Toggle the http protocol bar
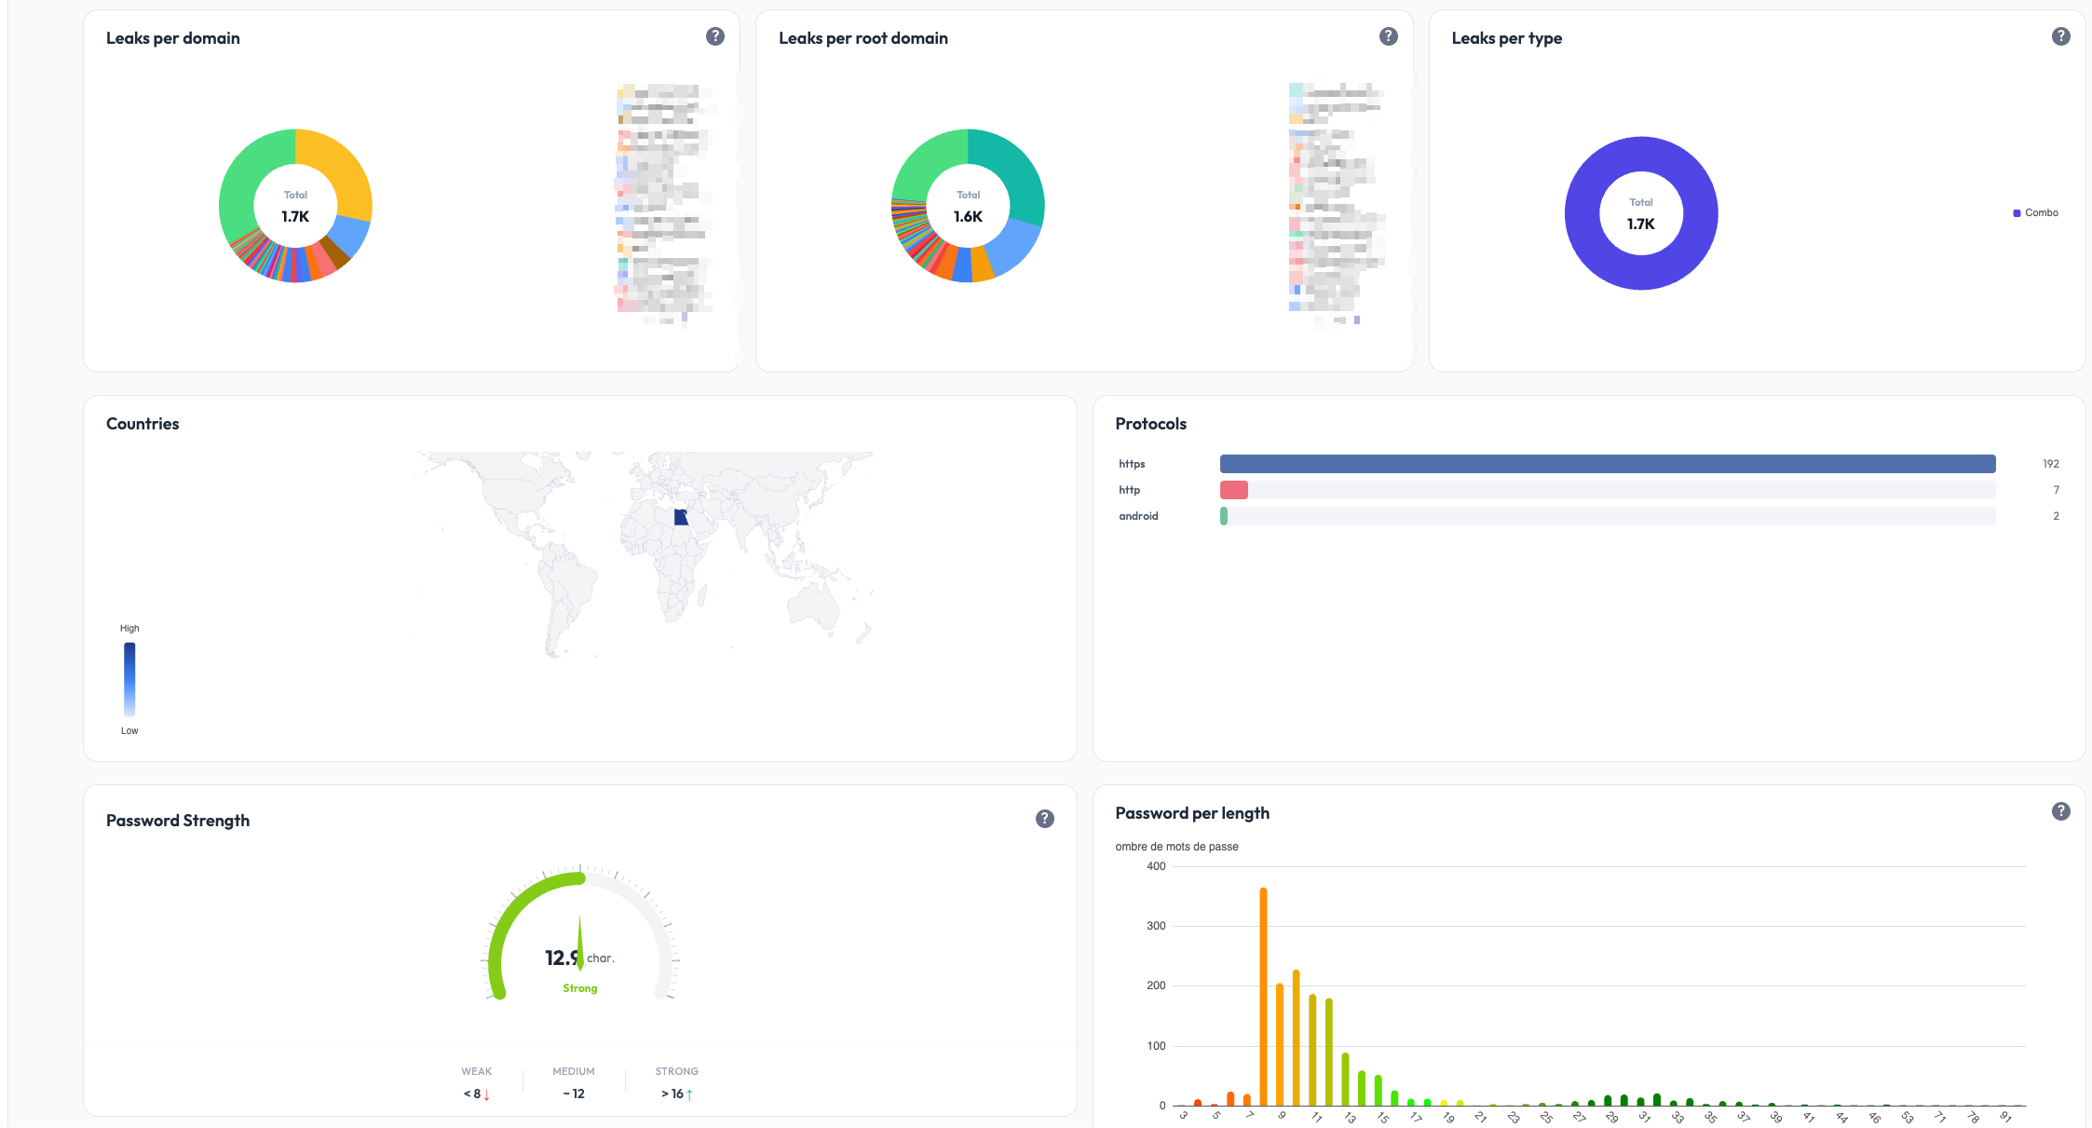Screen dimensions: 2092x1128 pyautogui.click(x=1234, y=489)
